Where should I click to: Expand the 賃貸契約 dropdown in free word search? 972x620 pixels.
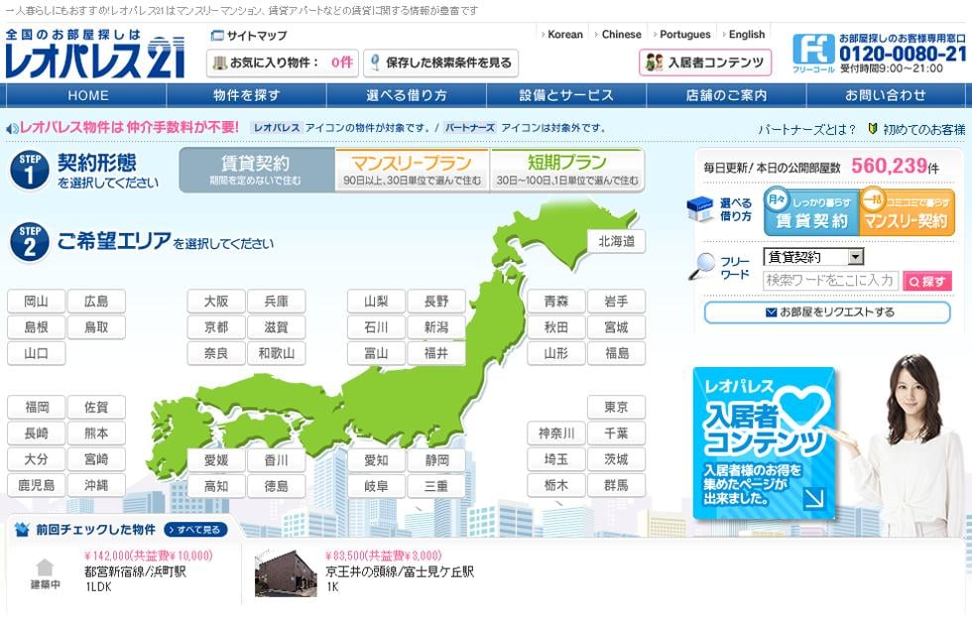coord(855,257)
